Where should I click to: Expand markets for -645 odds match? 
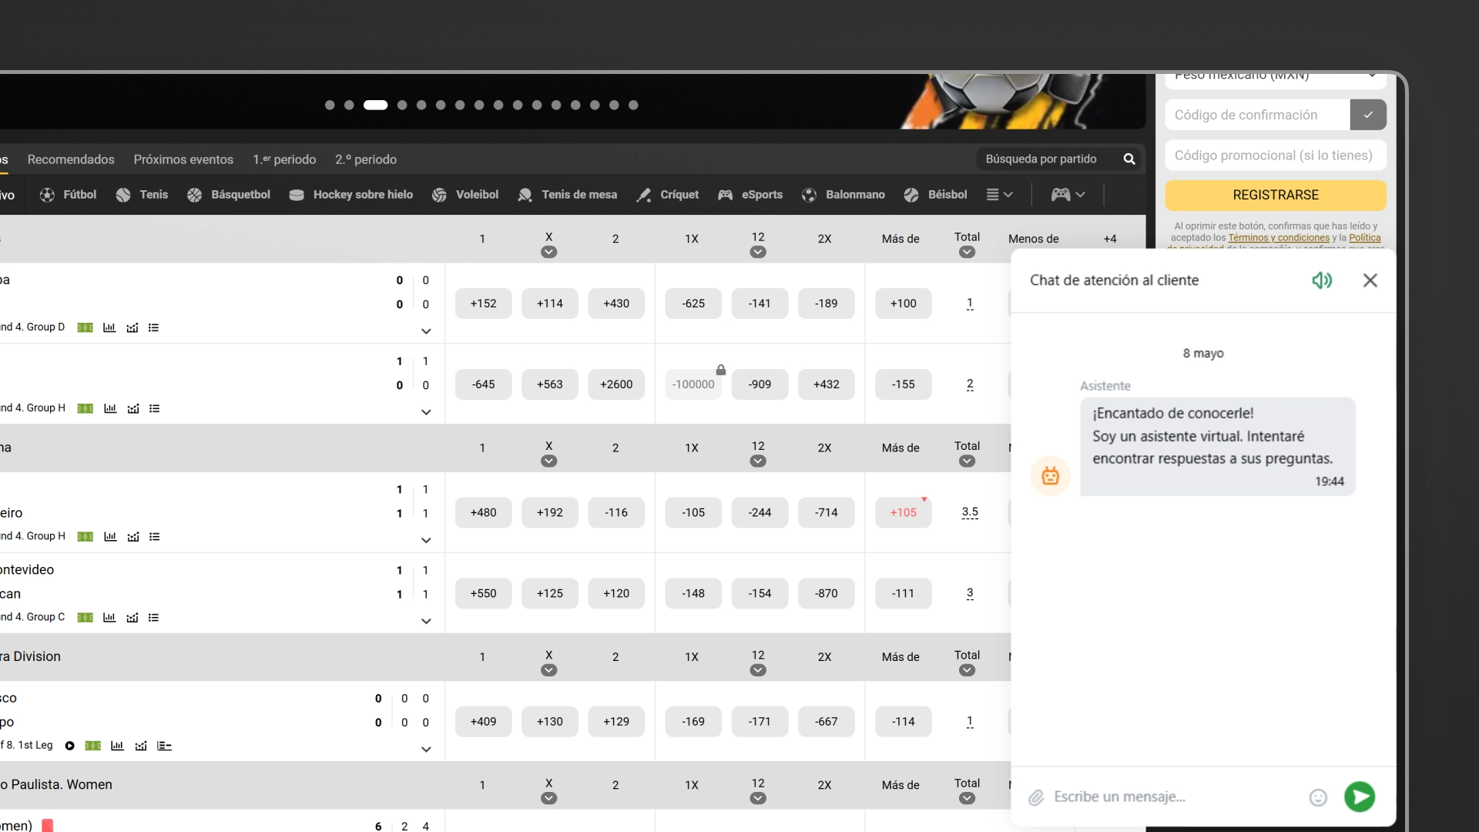426,412
